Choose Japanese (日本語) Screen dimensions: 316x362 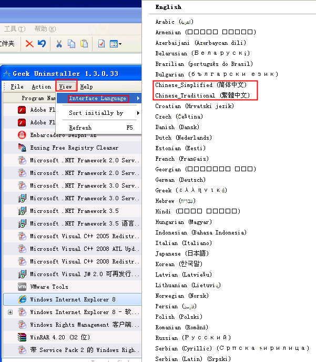[182, 253]
